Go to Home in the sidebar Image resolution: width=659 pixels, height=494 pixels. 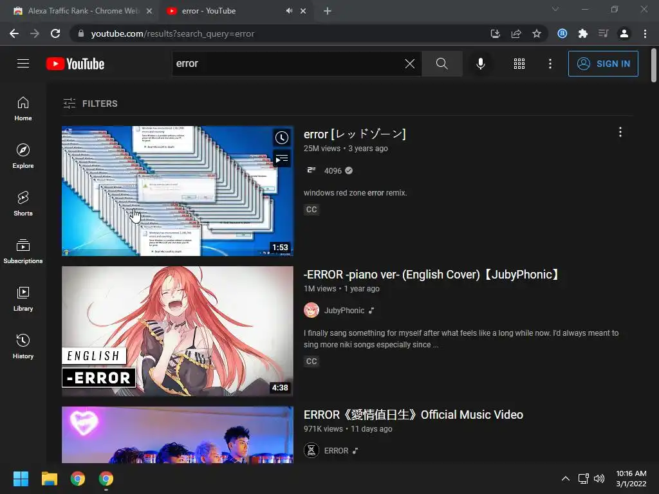pos(23,109)
